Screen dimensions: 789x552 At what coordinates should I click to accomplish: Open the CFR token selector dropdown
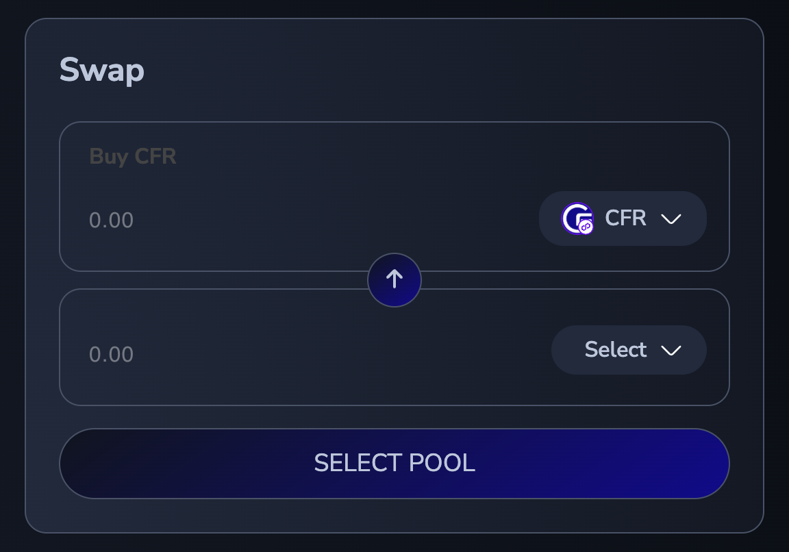pyautogui.click(x=623, y=218)
